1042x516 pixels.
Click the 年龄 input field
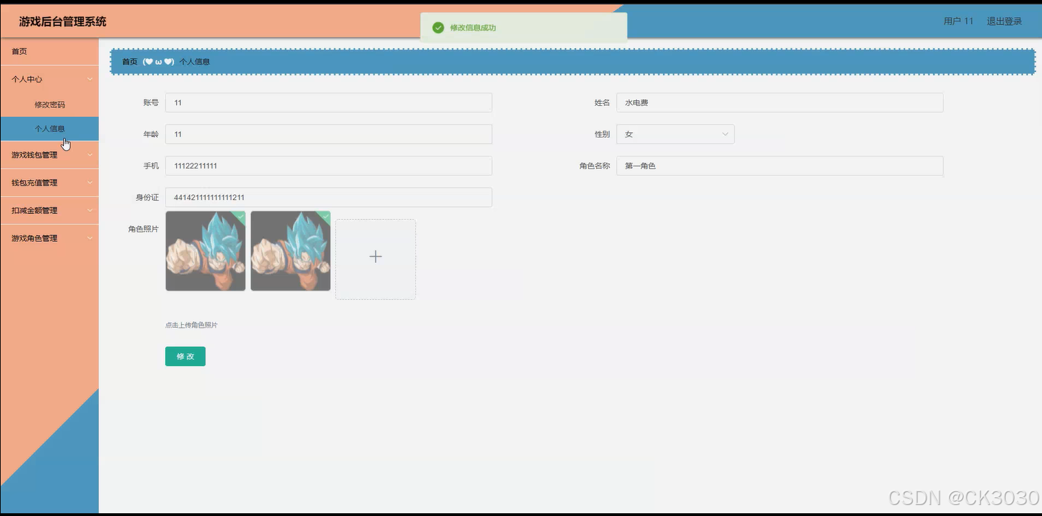click(x=329, y=134)
